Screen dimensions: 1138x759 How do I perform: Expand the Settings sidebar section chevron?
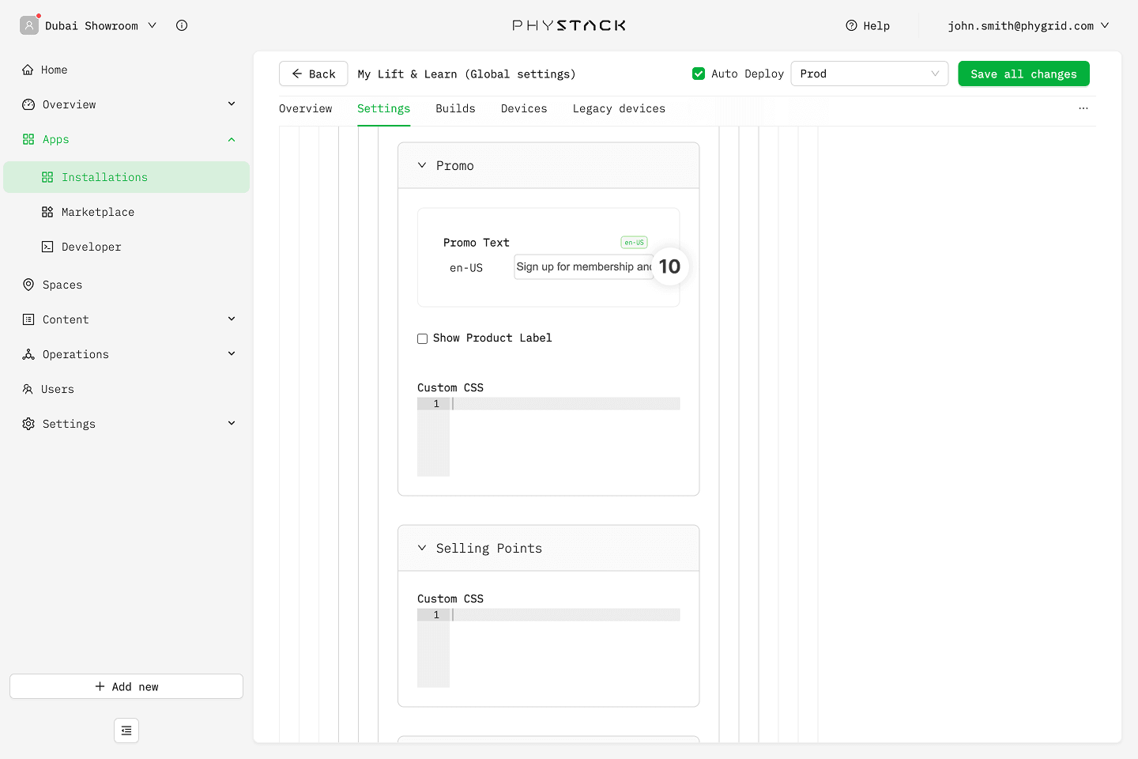[x=232, y=423]
